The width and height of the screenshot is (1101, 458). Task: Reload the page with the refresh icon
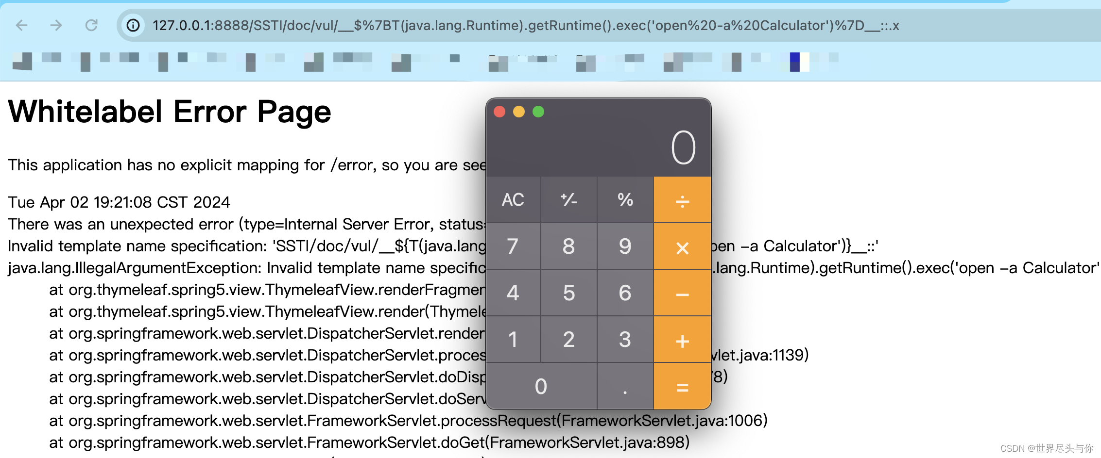coord(91,25)
